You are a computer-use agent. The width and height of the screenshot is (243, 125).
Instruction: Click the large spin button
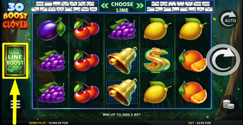point(223,60)
